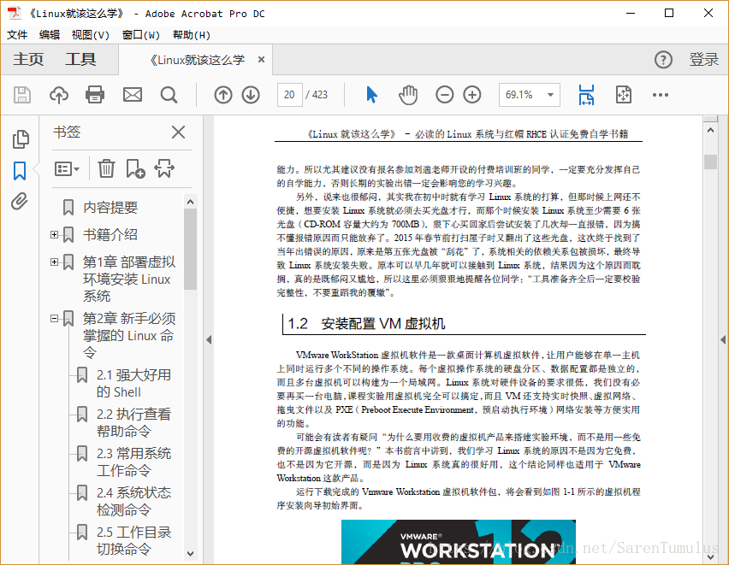Open the 文件 menu
Image resolution: width=729 pixels, height=565 pixels.
[17, 35]
